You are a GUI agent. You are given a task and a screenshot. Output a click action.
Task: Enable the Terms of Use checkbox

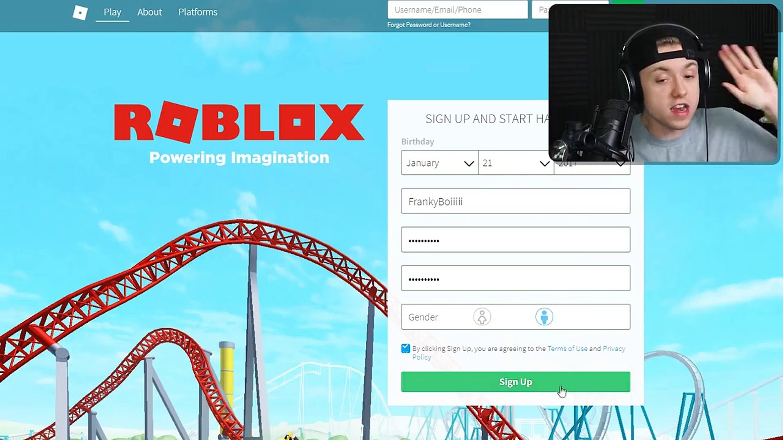[x=405, y=348]
